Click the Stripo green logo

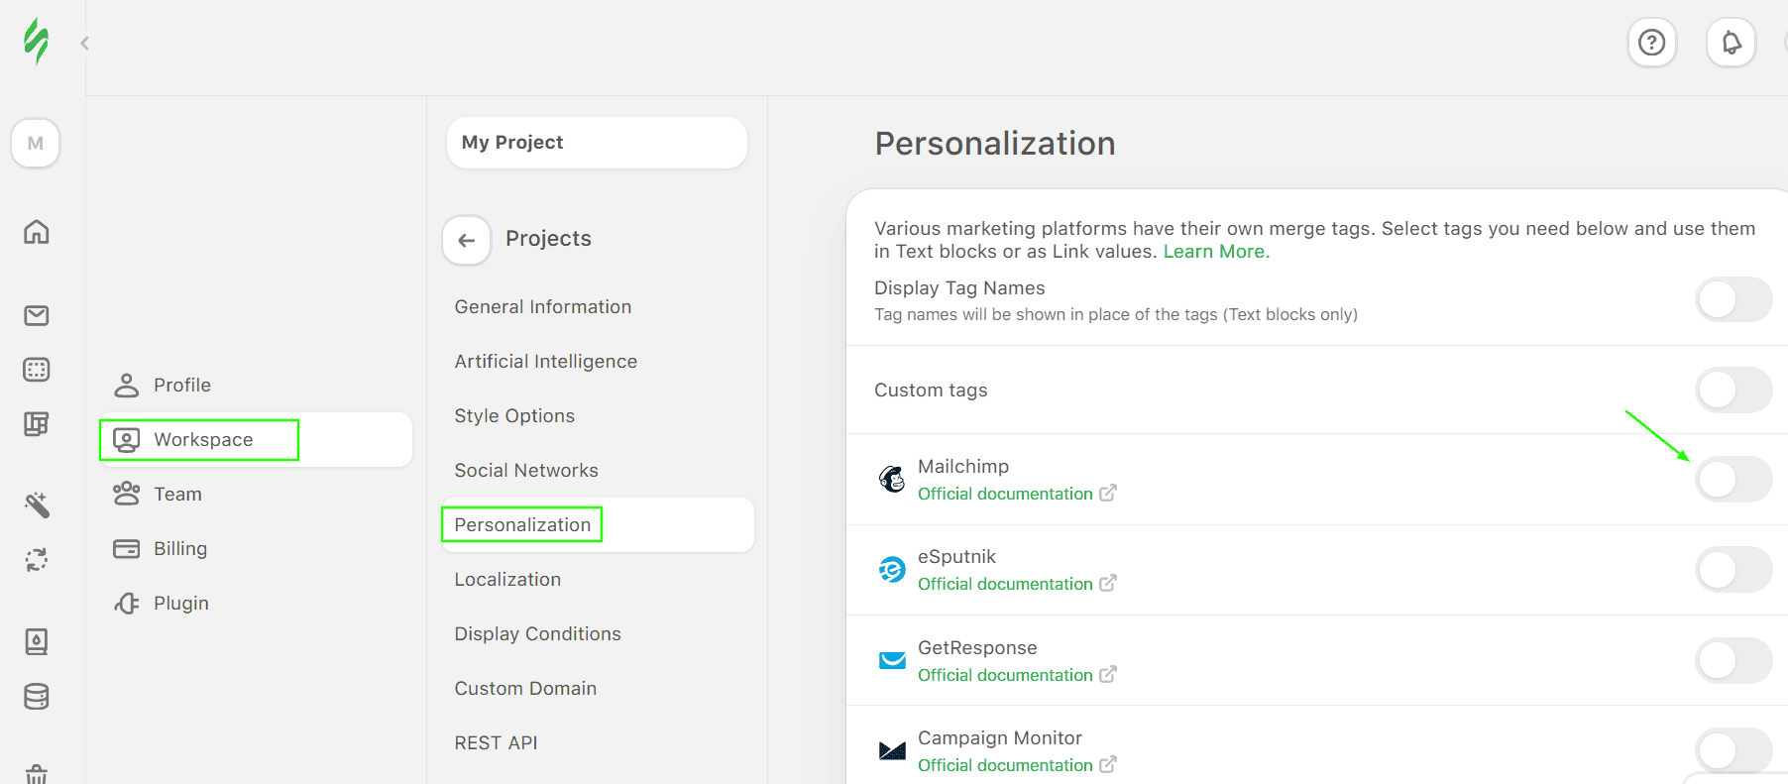coord(37,42)
